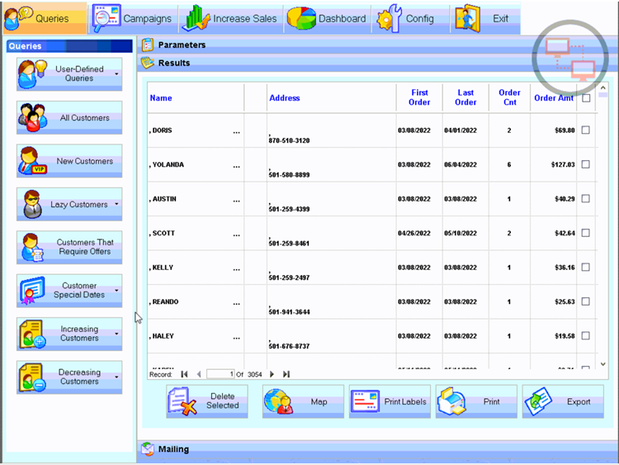Open details ellipsis for AUSTIN
This screenshot has width=619, height=465.
237,201
